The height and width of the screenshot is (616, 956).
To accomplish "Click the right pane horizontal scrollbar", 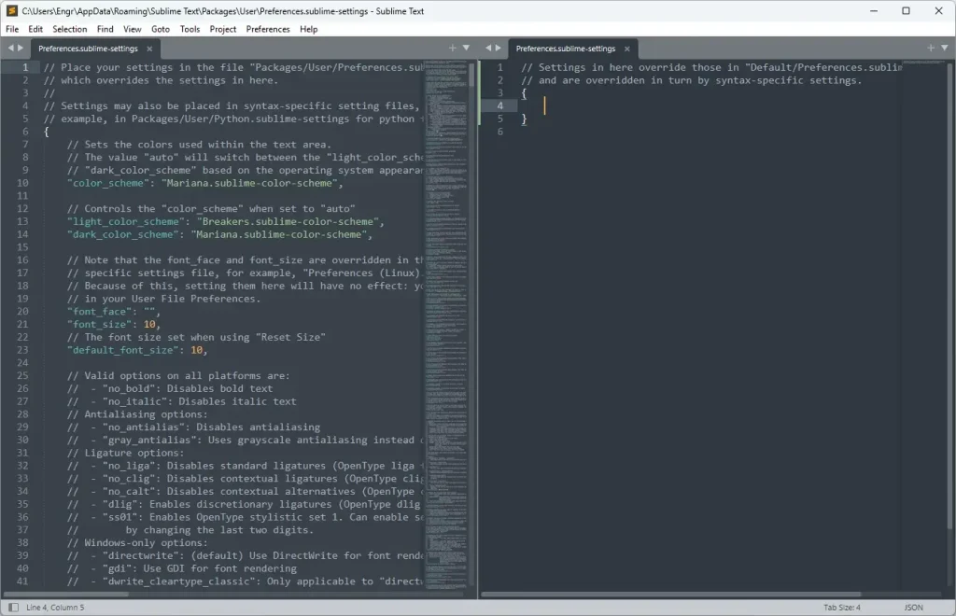I will coord(670,594).
